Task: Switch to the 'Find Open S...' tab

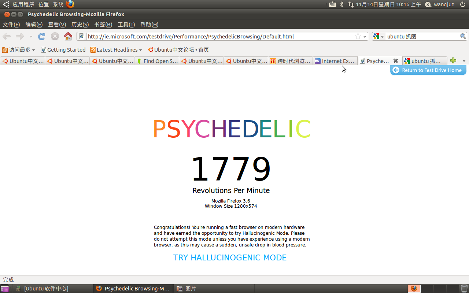Action: point(157,61)
